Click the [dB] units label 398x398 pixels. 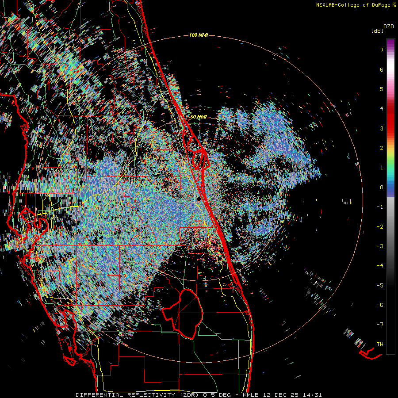(378, 31)
